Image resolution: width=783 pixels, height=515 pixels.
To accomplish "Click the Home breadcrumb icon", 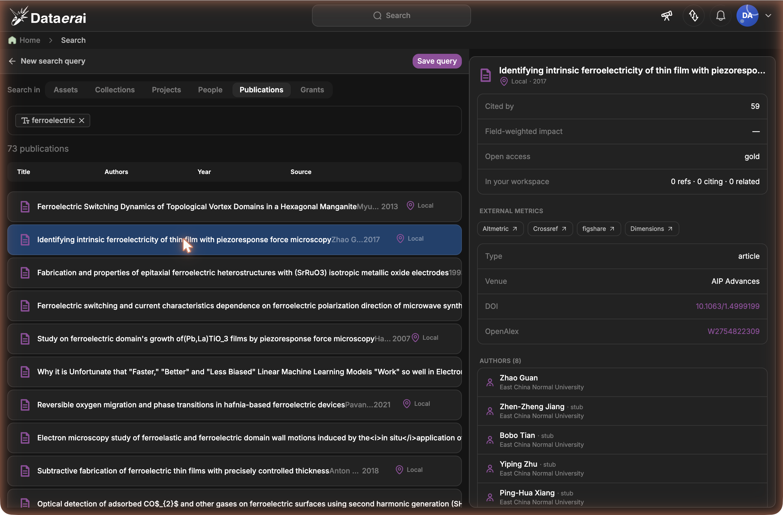I will click(x=12, y=40).
